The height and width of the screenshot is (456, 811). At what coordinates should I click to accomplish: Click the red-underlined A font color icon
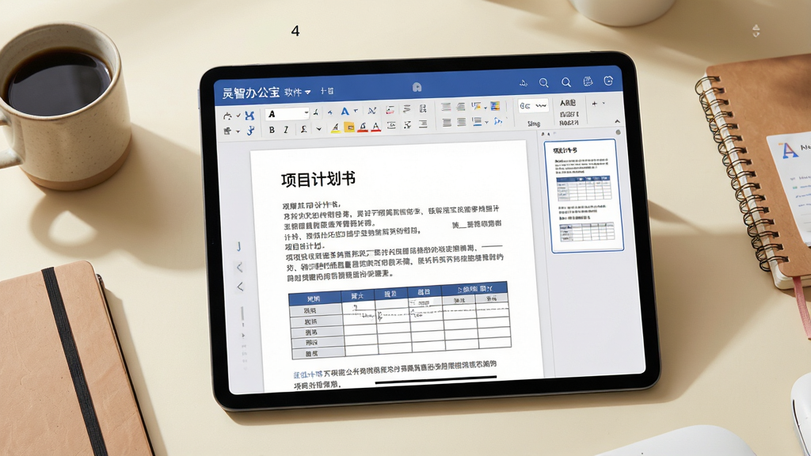coord(376,127)
